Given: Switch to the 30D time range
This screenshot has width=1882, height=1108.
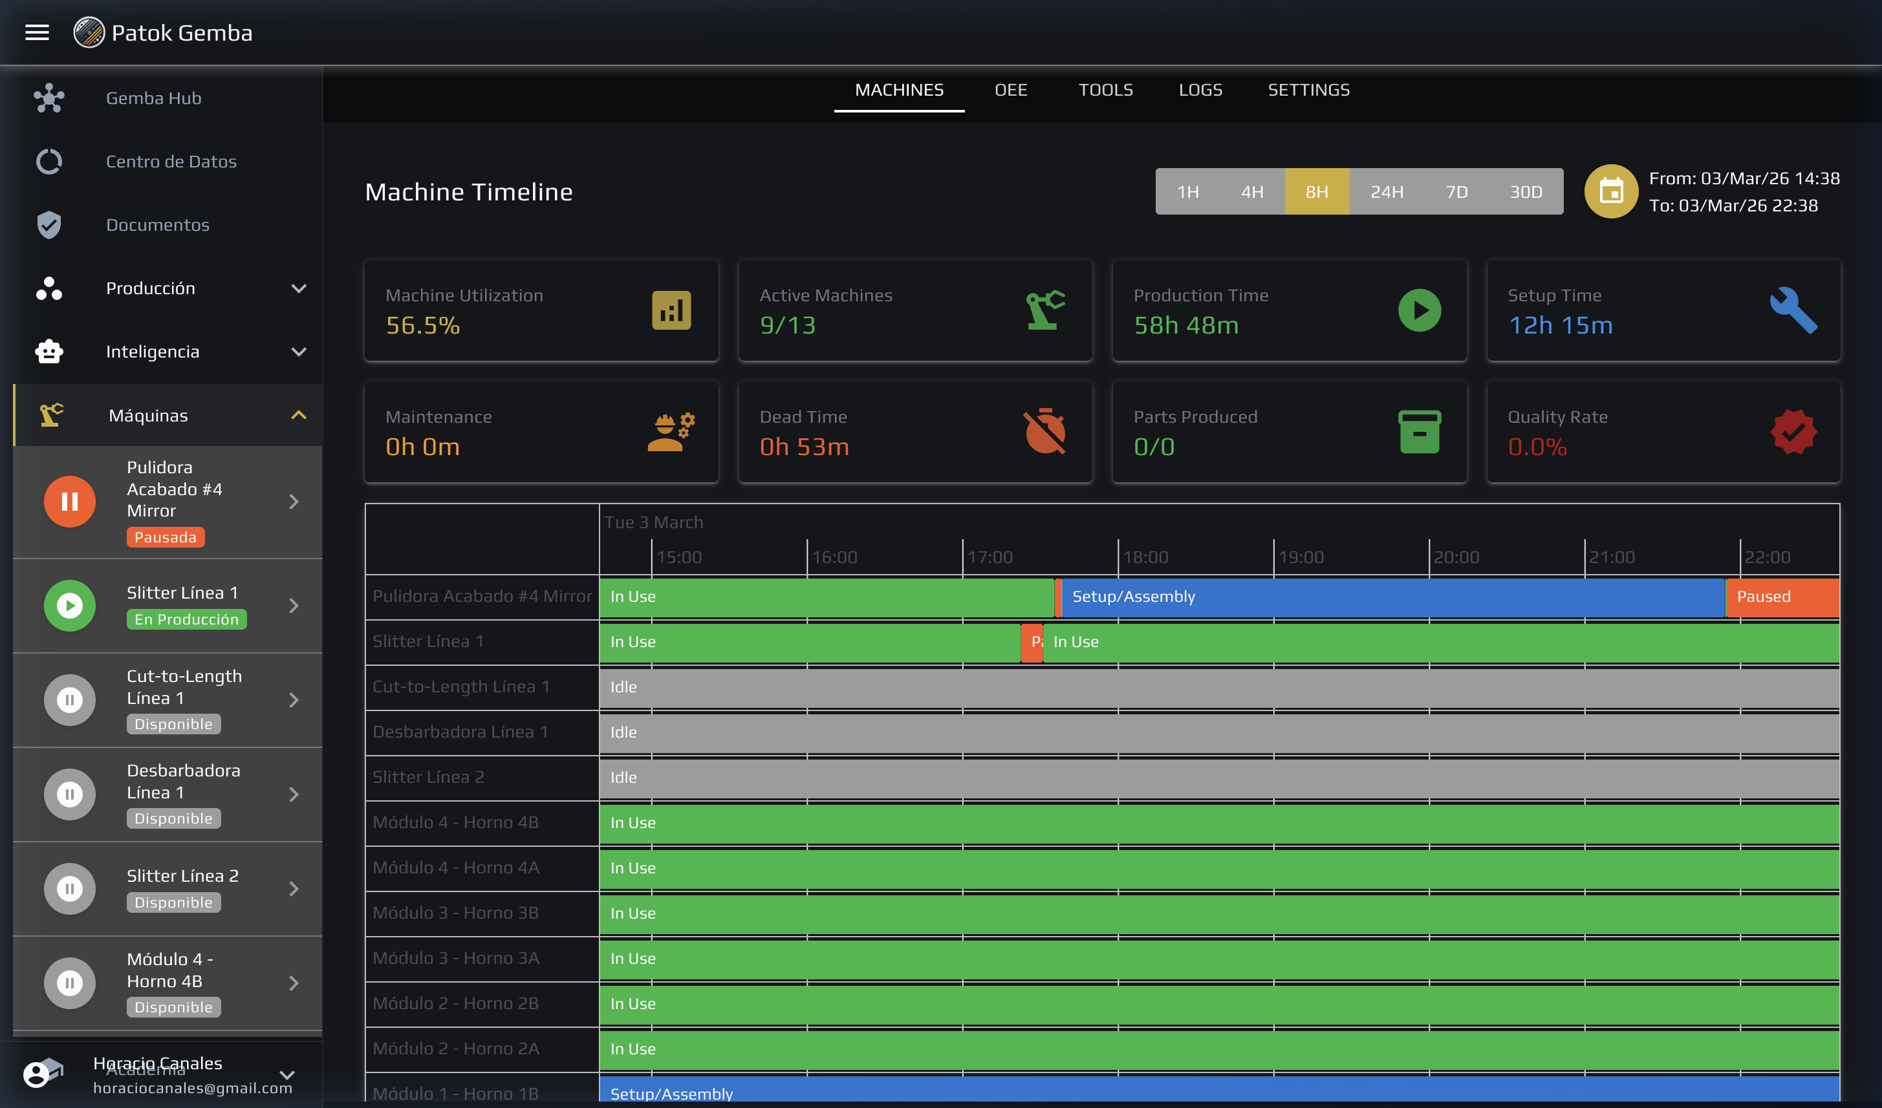Looking at the screenshot, I should coord(1526,192).
